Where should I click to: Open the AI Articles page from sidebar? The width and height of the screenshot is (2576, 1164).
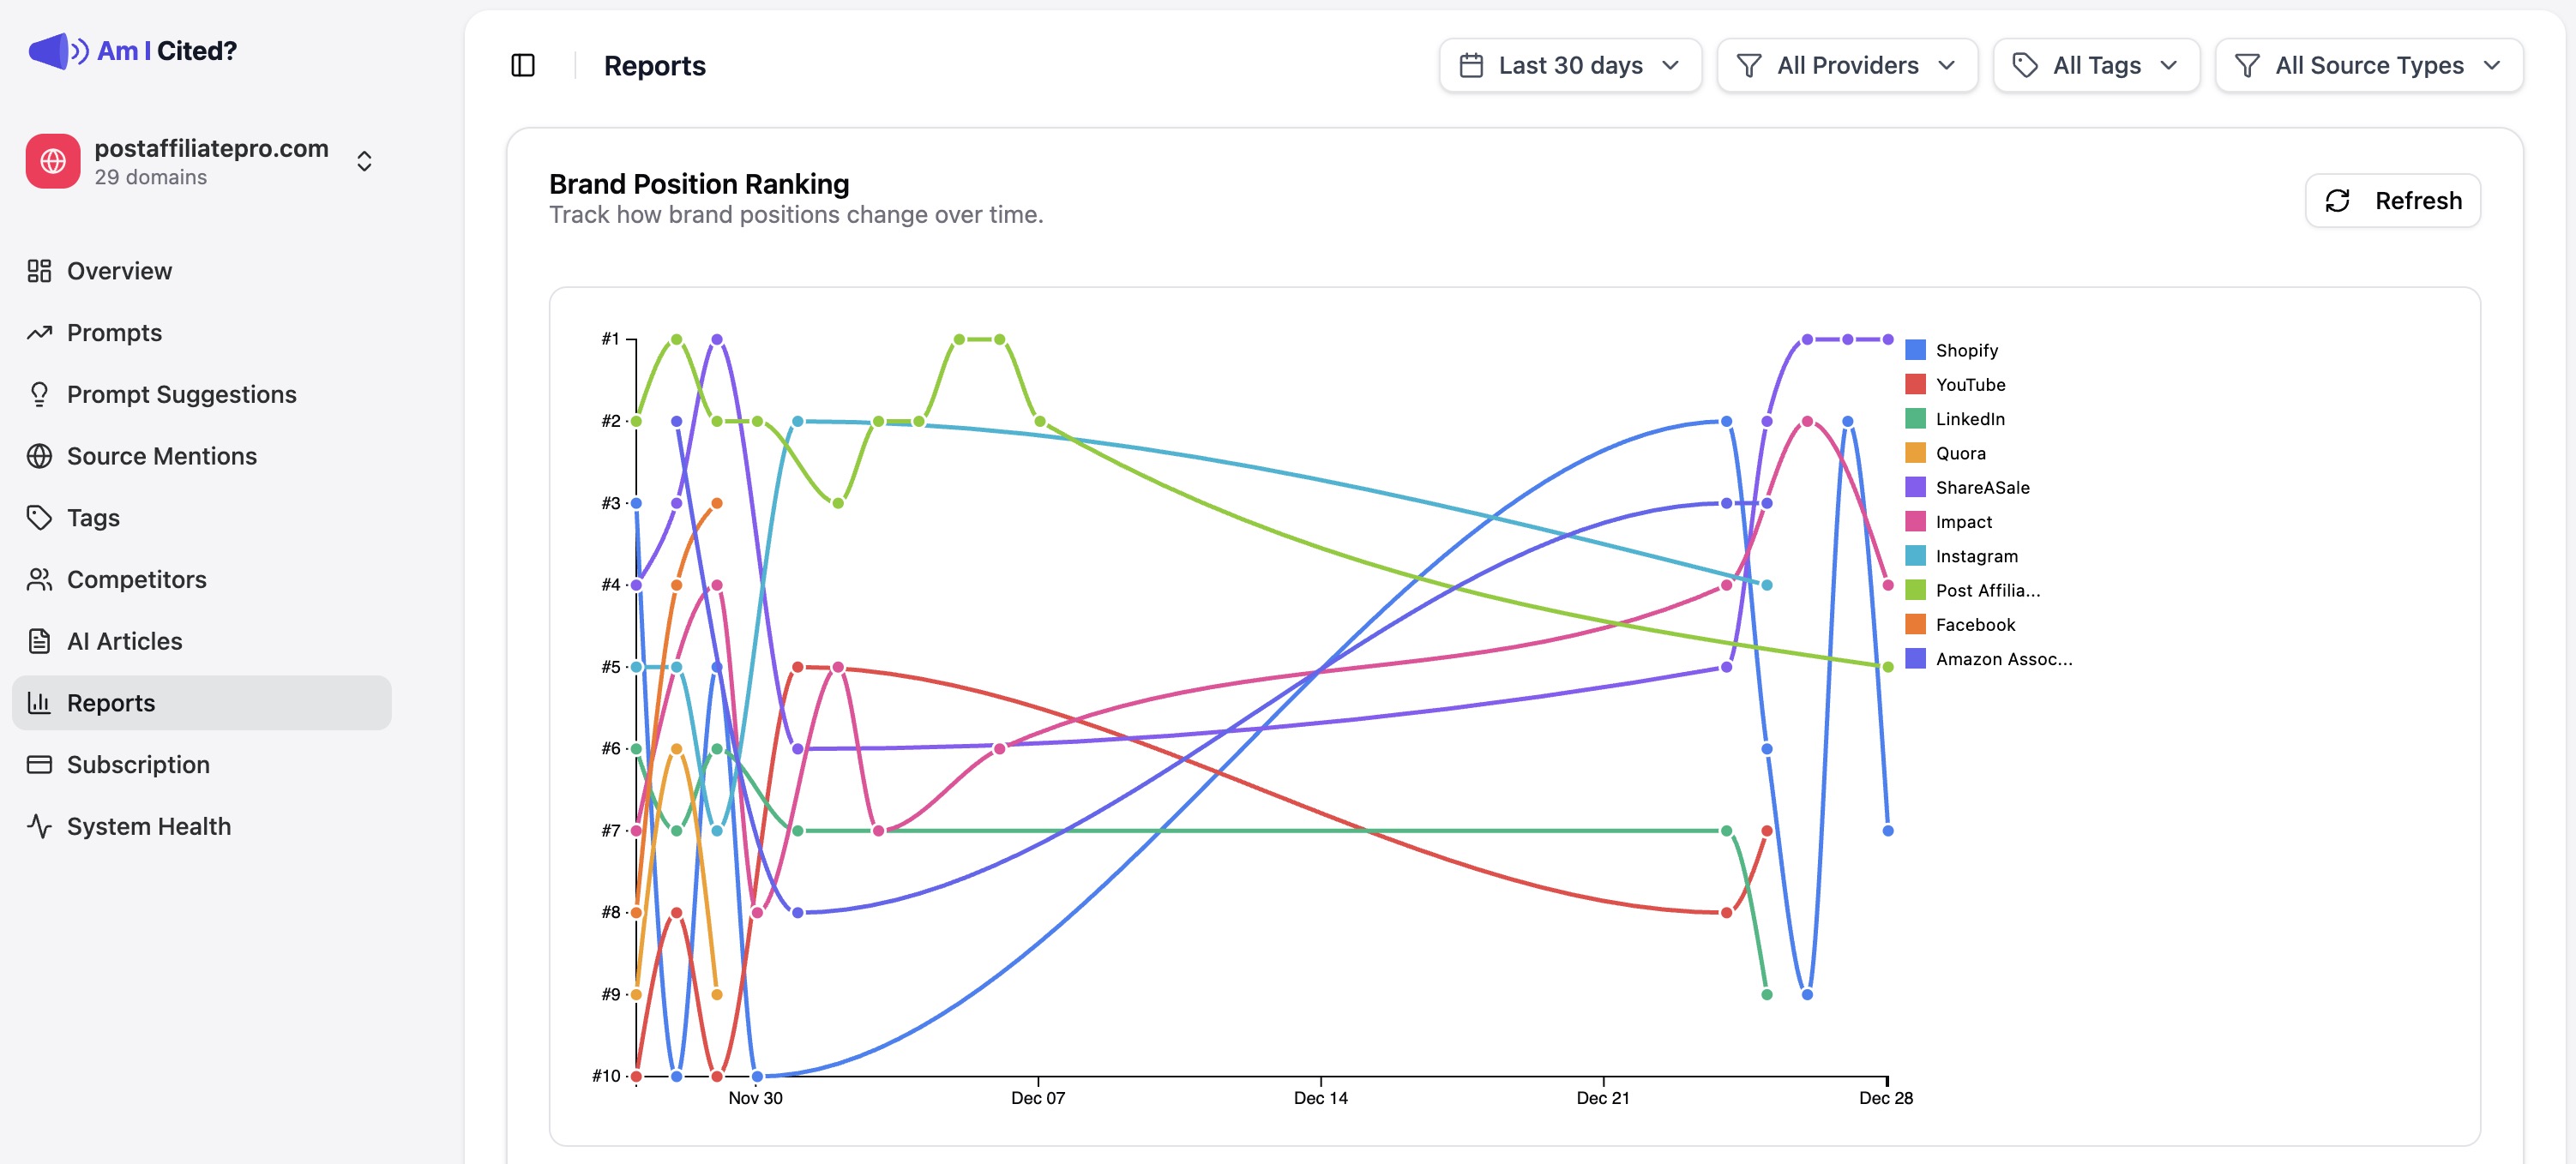click(x=124, y=640)
